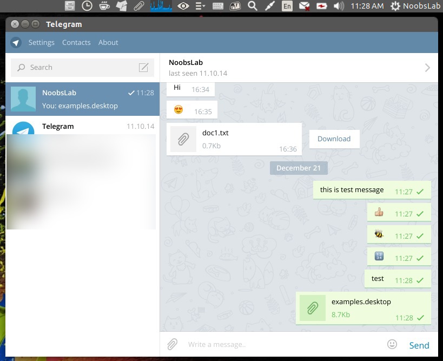Open the sound volume indicator
This screenshot has height=361, width=443.
[x=339, y=6]
